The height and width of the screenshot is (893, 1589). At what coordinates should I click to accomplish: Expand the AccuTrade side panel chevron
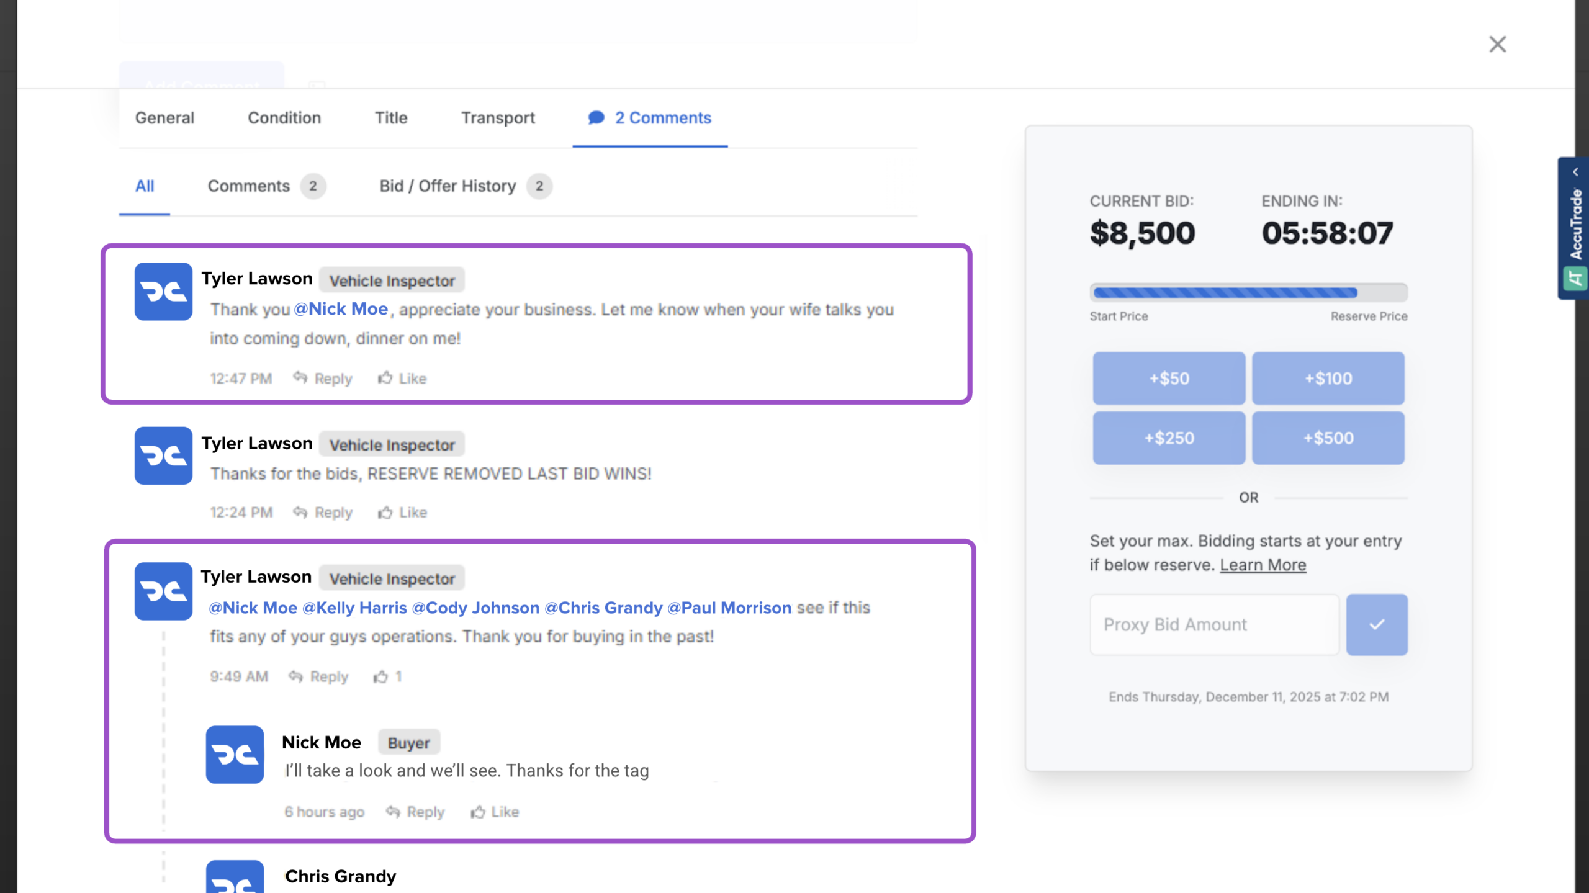point(1575,172)
